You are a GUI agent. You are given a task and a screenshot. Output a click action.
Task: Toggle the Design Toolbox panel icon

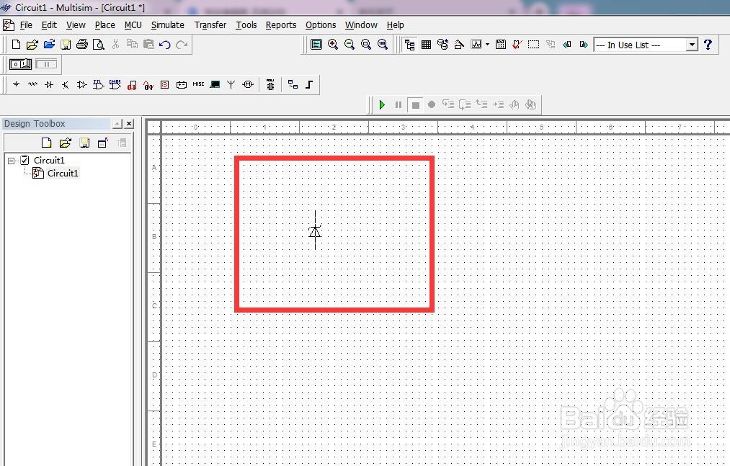[410, 45]
